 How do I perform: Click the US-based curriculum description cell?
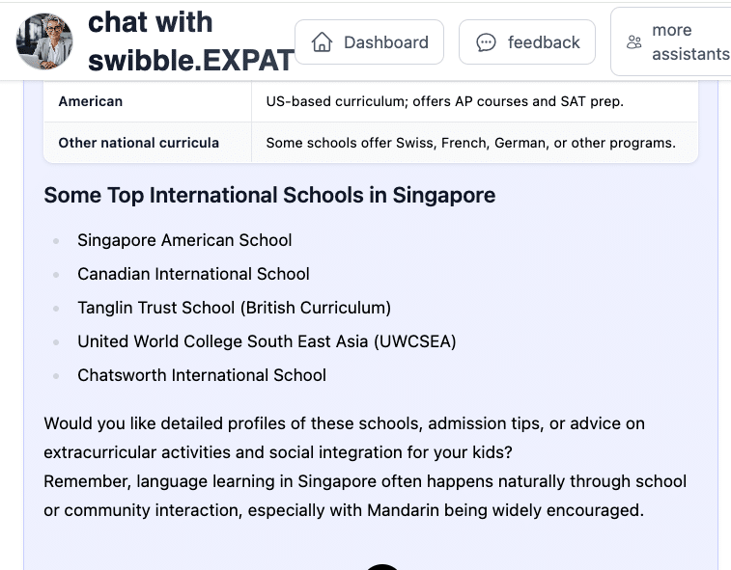click(x=445, y=101)
